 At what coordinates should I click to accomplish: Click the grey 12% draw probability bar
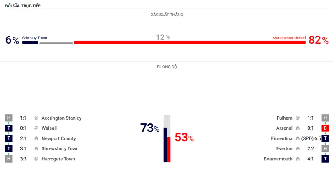[x=56, y=43]
